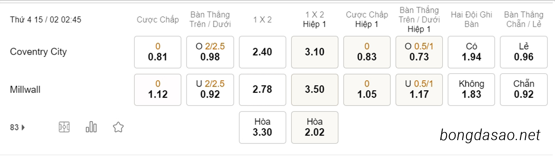
Task: Select first-half handicap odds 0.83
Action: [x=367, y=52]
